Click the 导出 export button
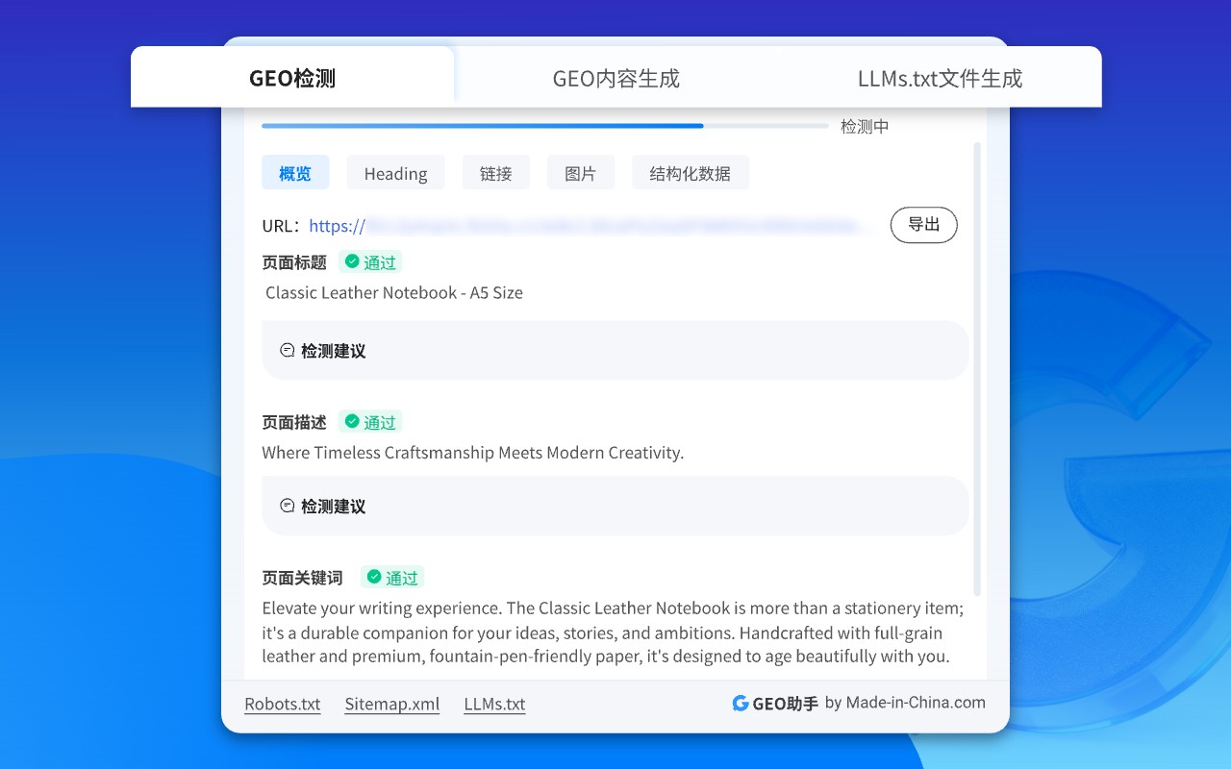This screenshot has width=1231, height=769. point(924,224)
